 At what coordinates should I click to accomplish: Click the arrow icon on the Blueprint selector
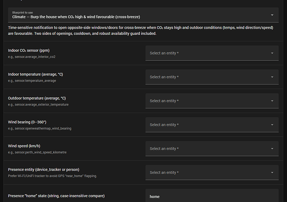(x=272, y=15)
